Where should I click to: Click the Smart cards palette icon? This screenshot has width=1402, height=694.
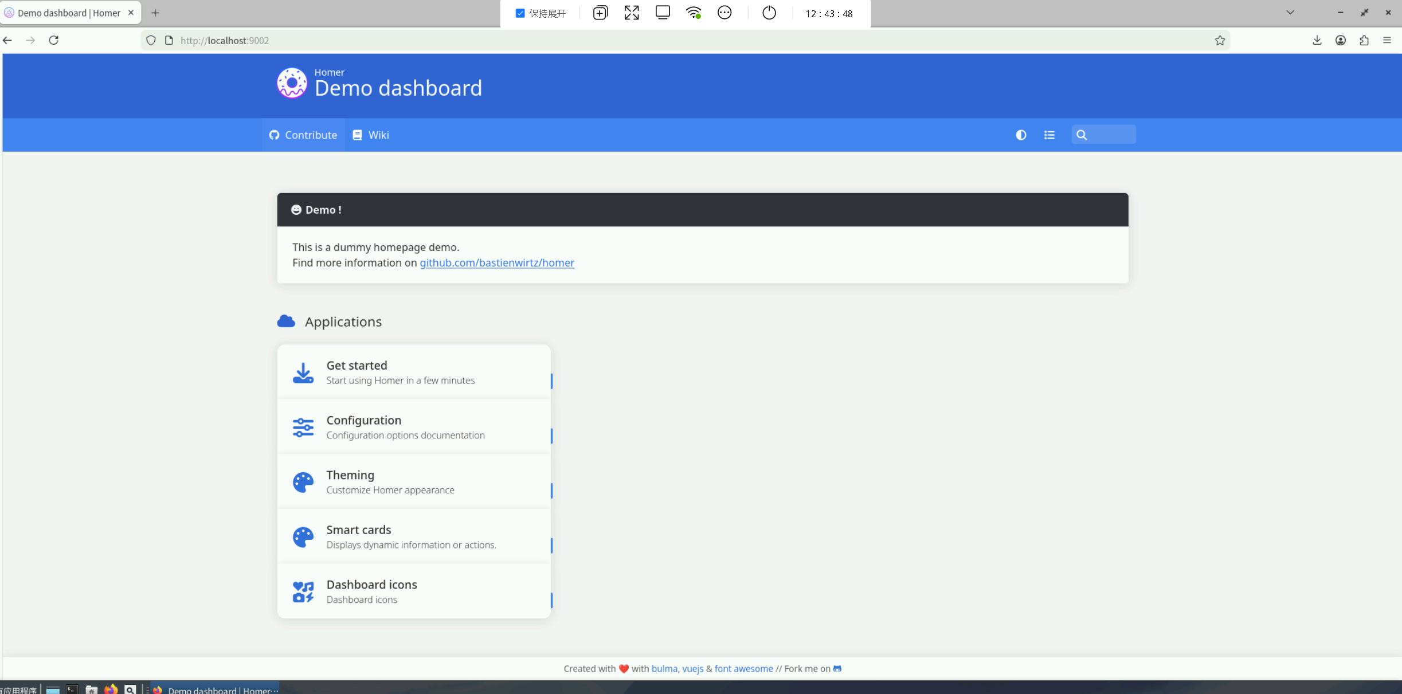(x=303, y=537)
